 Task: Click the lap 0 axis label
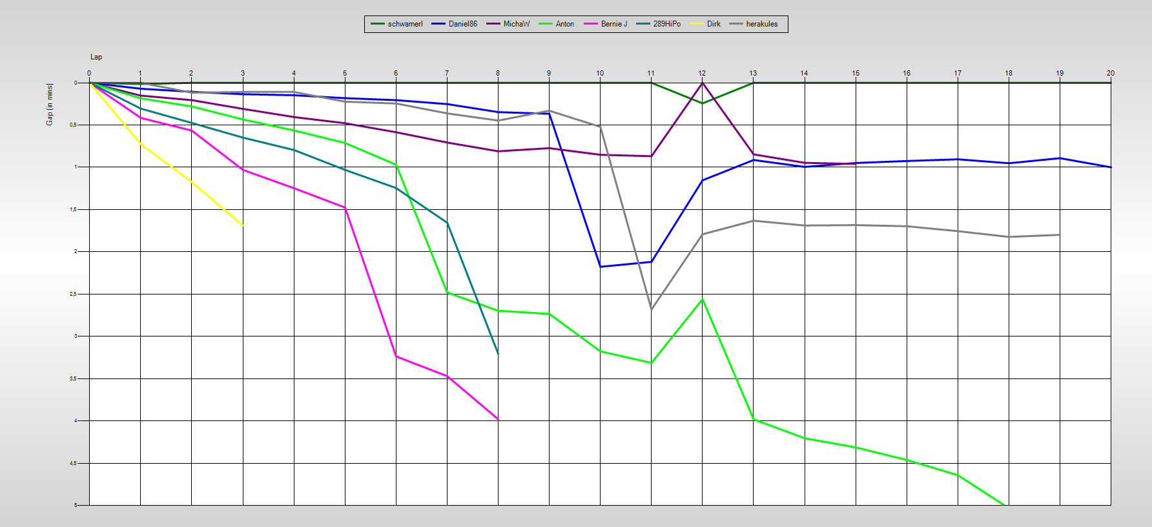(x=89, y=73)
